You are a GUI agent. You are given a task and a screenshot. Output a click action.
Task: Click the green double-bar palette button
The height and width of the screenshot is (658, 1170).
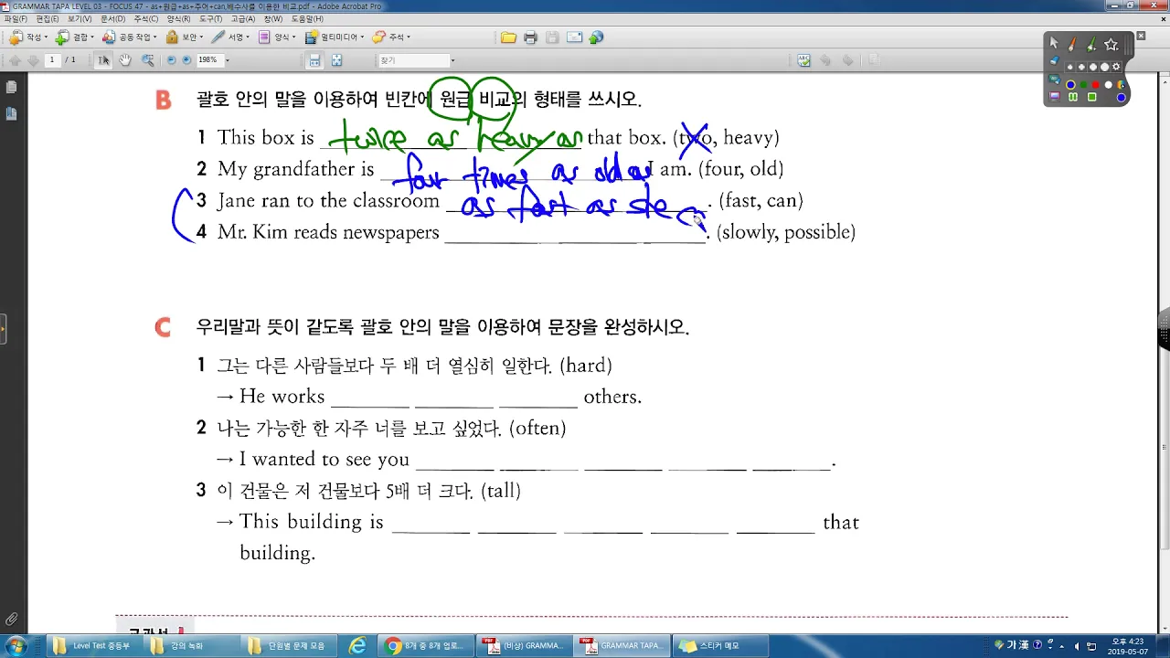pyautogui.click(x=1073, y=97)
